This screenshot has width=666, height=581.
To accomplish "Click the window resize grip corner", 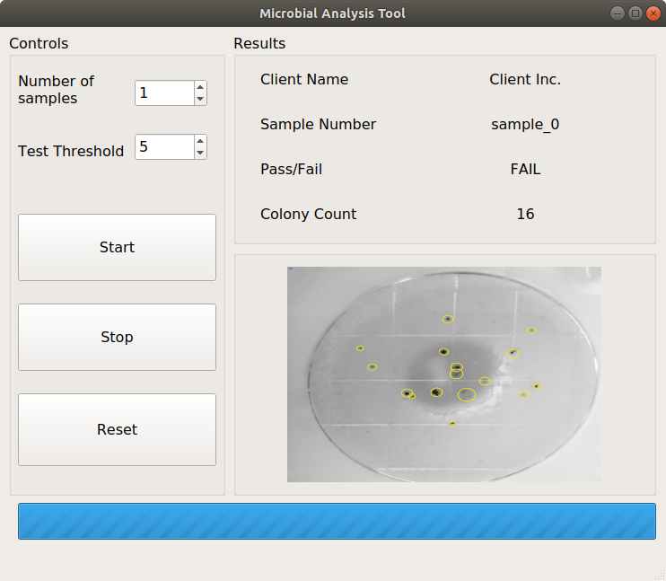I will point(660,575).
